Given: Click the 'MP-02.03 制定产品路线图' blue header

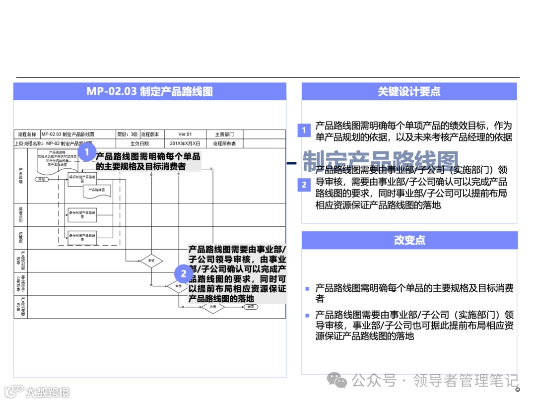Looking at the screenshot, I should [150, 91].
